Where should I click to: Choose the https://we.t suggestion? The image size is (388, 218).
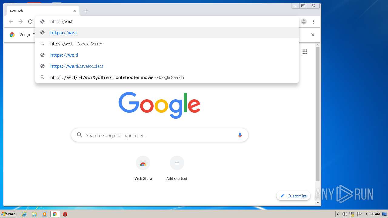[167, 33]
